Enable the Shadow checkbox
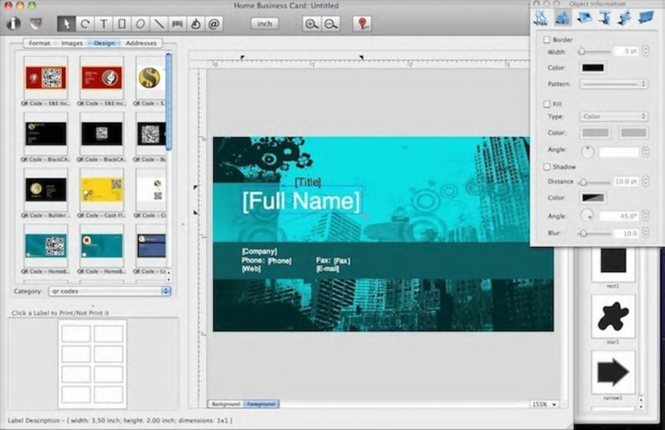 click(547, 167)
